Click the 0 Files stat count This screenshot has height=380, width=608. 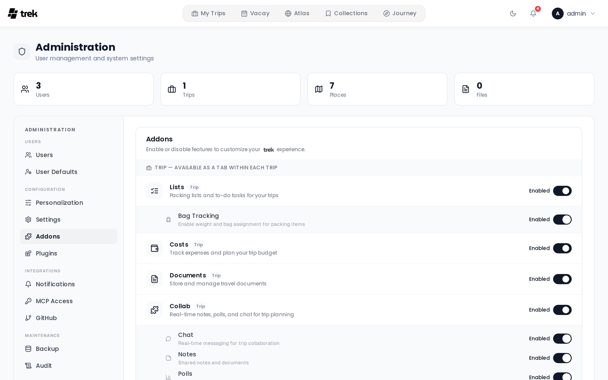[480, 85]
